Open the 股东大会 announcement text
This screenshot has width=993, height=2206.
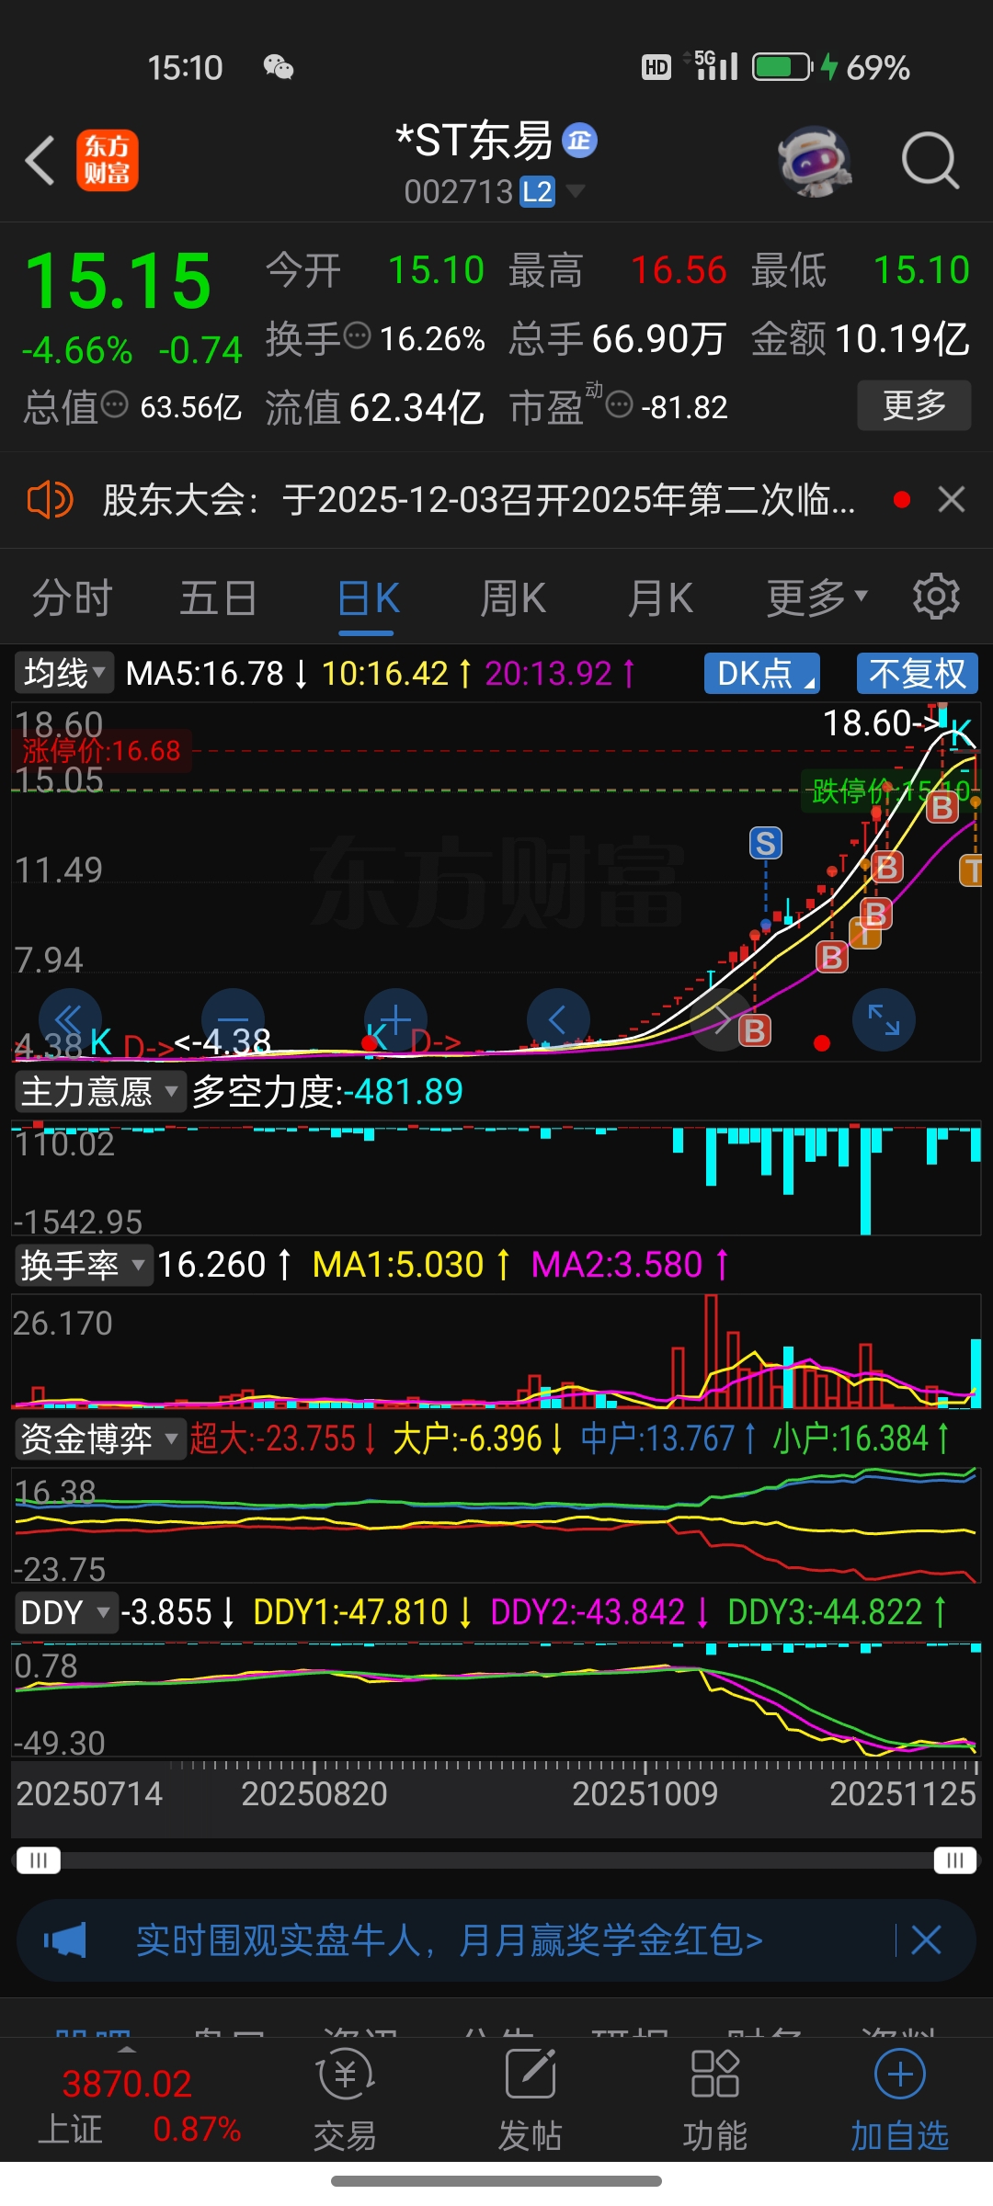point(478,500)
